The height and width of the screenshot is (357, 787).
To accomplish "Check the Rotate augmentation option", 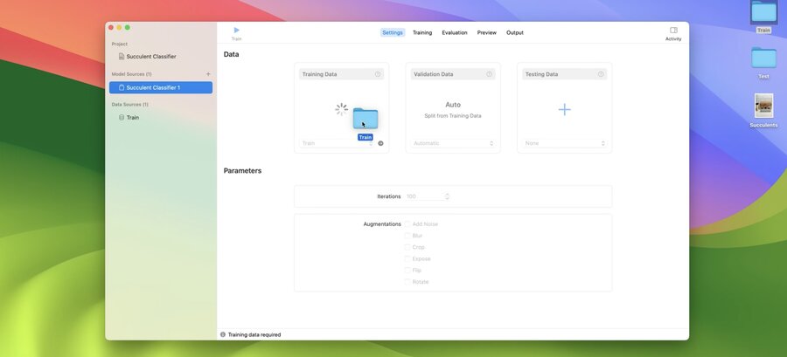I will [407, 282].
